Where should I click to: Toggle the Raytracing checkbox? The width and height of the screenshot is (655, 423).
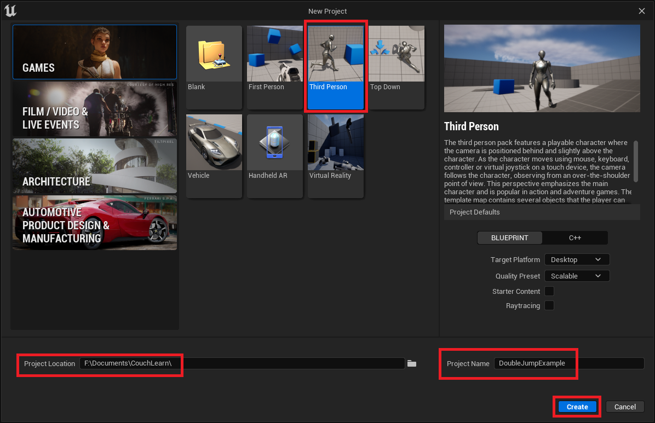click(x=549, y=305)
